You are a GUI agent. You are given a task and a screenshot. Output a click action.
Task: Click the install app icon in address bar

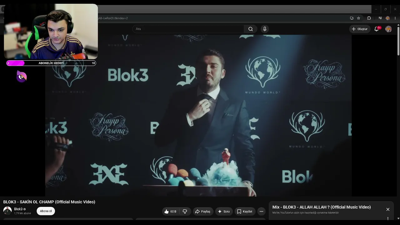pos(352,18)
